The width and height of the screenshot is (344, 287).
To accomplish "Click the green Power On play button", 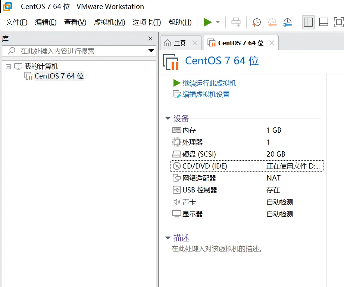I will click(207, 22).
